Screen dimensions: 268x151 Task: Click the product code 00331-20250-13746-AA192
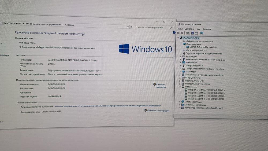pos(48,112)
